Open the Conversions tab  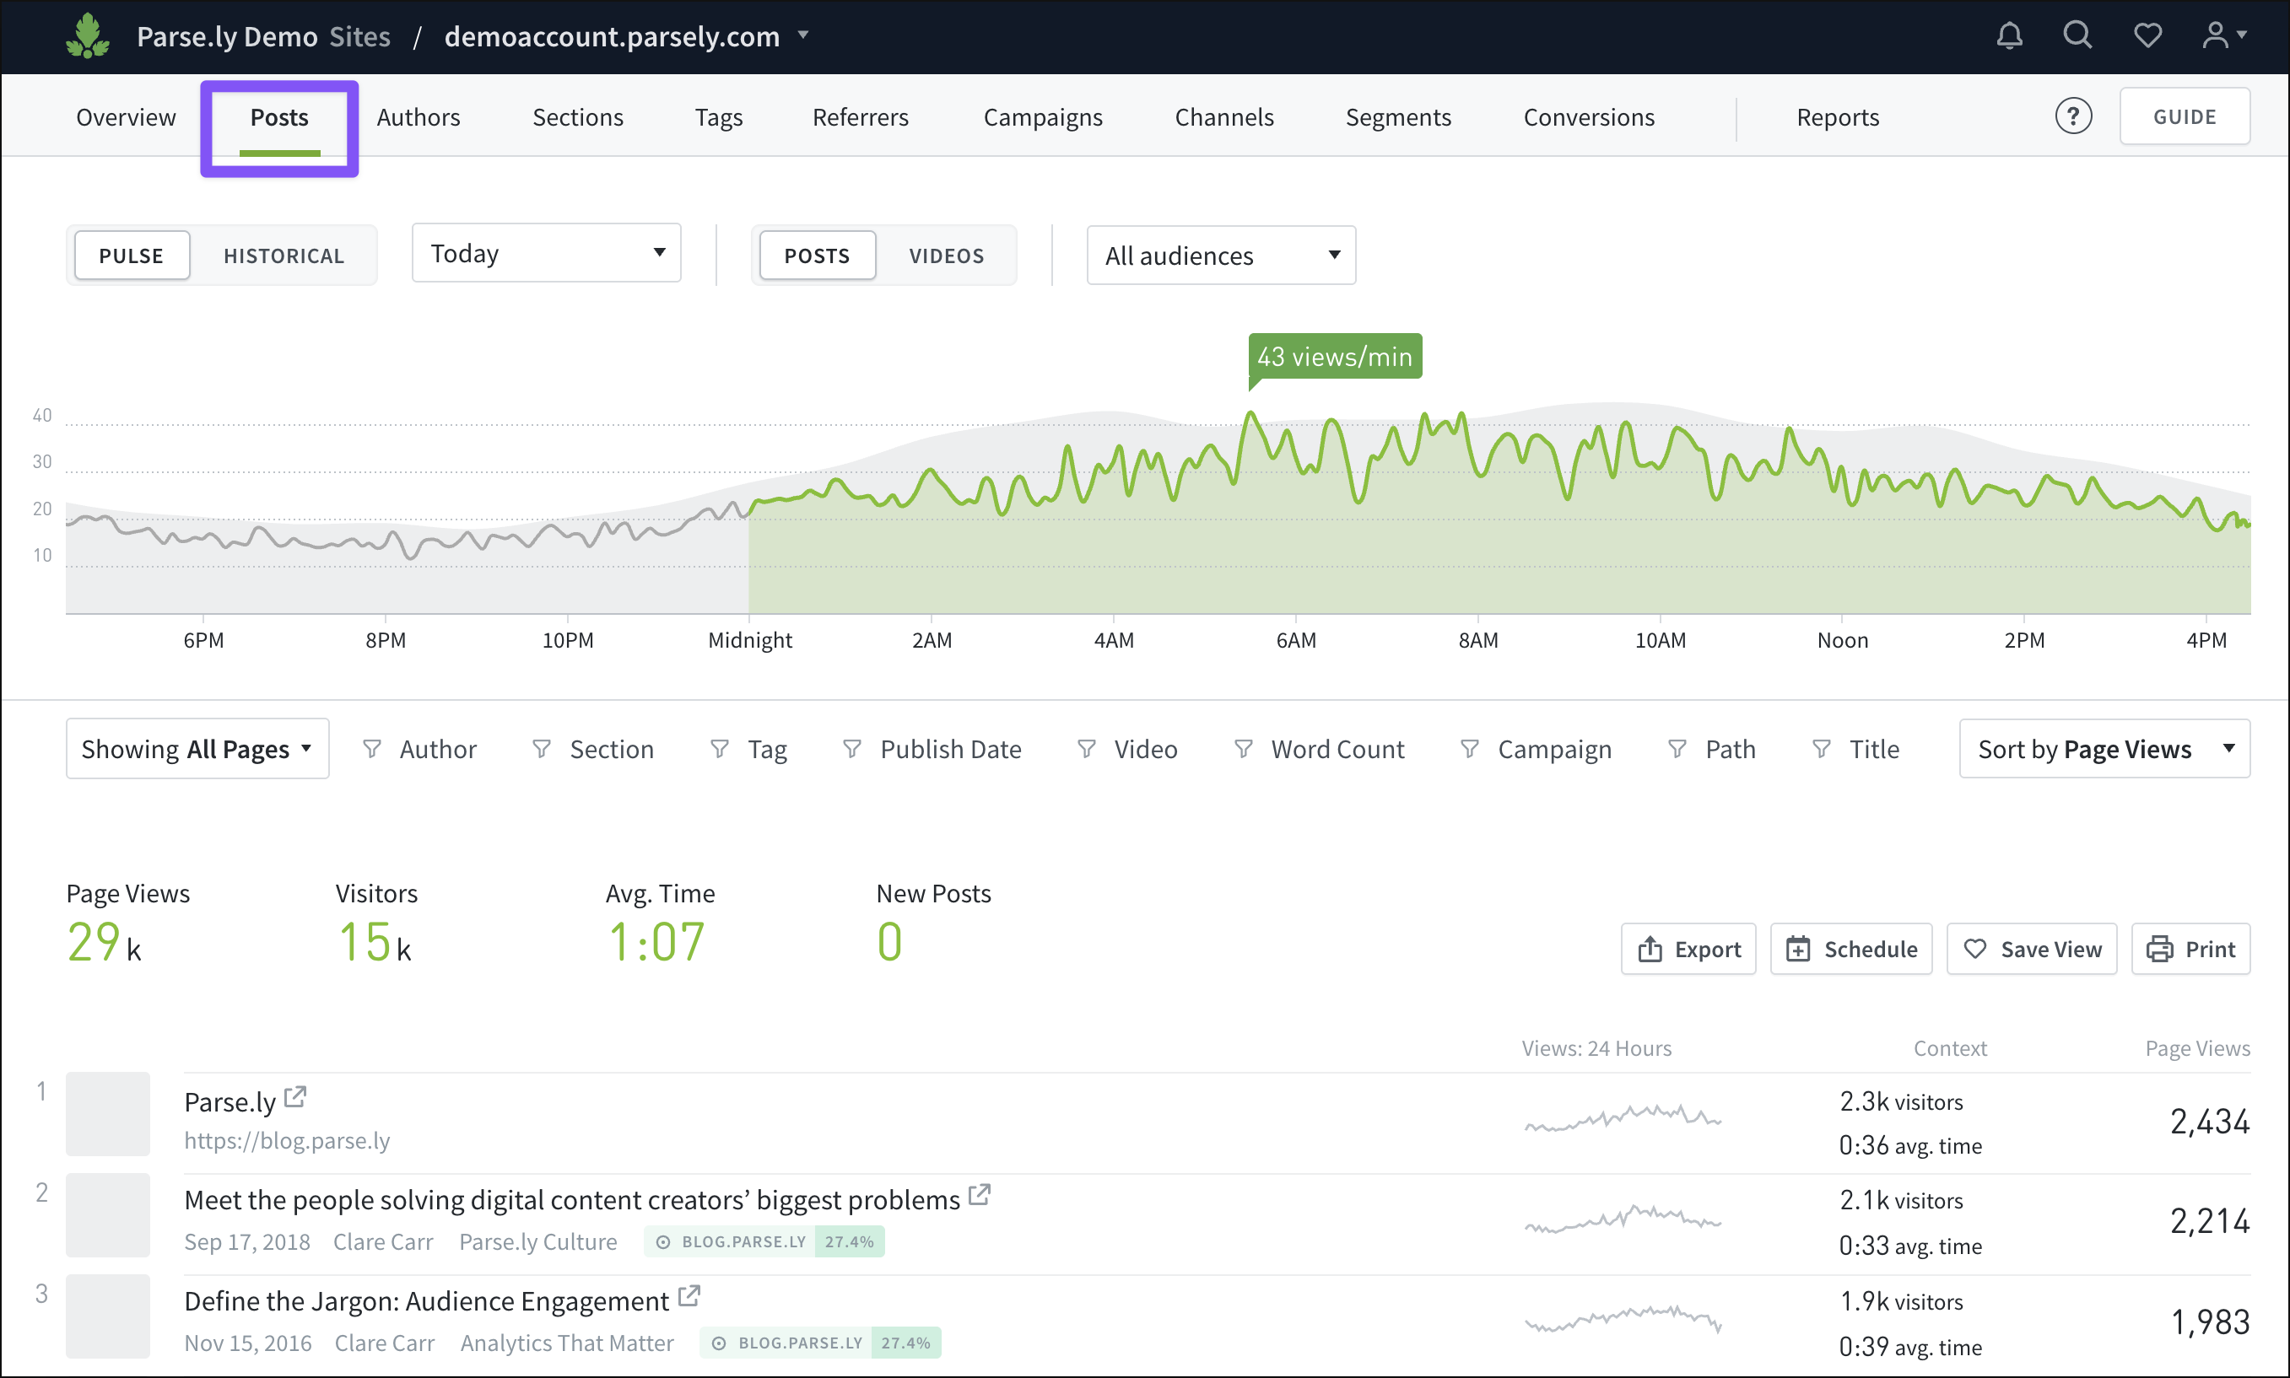pyautogui.click(x=1589, y=117)
